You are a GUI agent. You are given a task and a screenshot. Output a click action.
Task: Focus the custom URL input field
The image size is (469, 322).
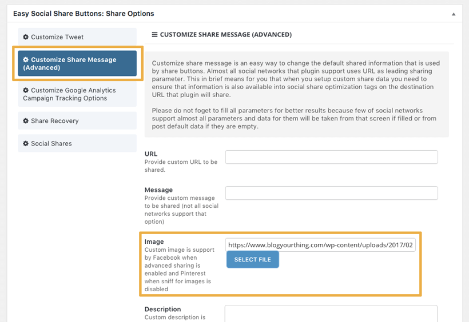pyautogui.click(x=331, y=157)
